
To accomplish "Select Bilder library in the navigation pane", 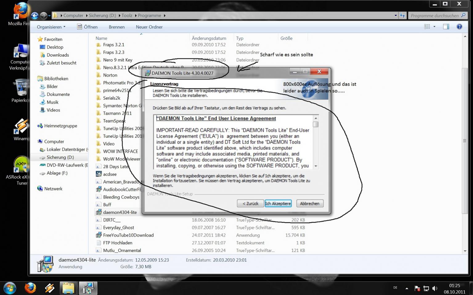I will click(x=52, y=86).
